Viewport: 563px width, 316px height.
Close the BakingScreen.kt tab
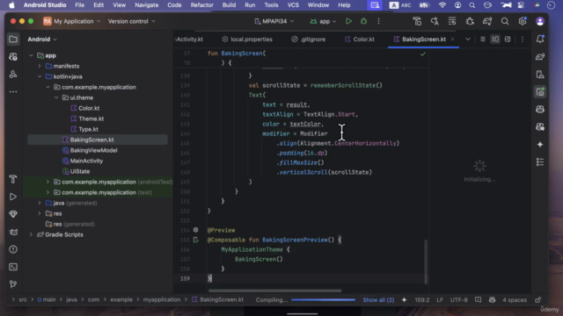click(452, 39)
